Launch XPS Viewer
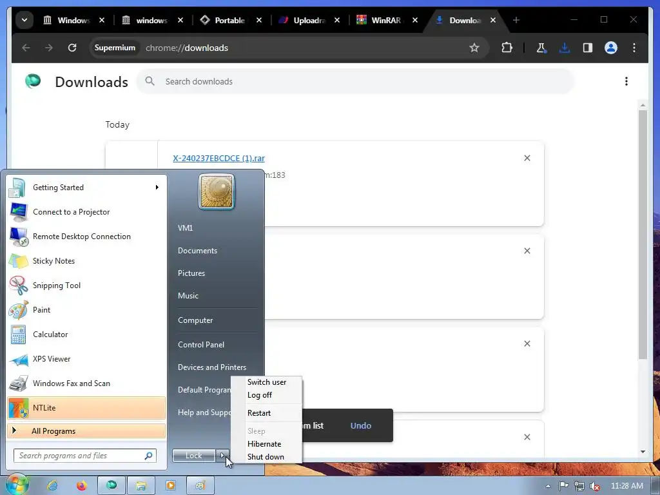Screen dimensions: 660x495 click(86, 358)
